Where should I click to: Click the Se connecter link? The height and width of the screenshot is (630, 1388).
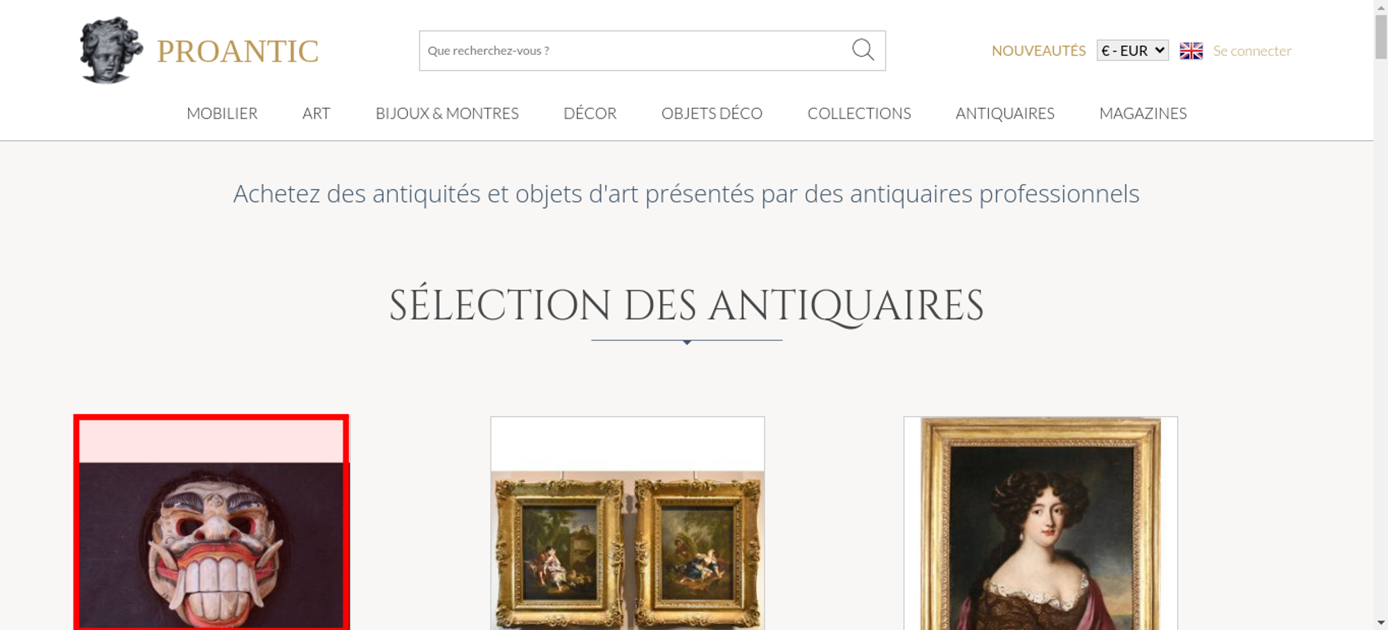pyautogui.click(x=1252, y=51)
